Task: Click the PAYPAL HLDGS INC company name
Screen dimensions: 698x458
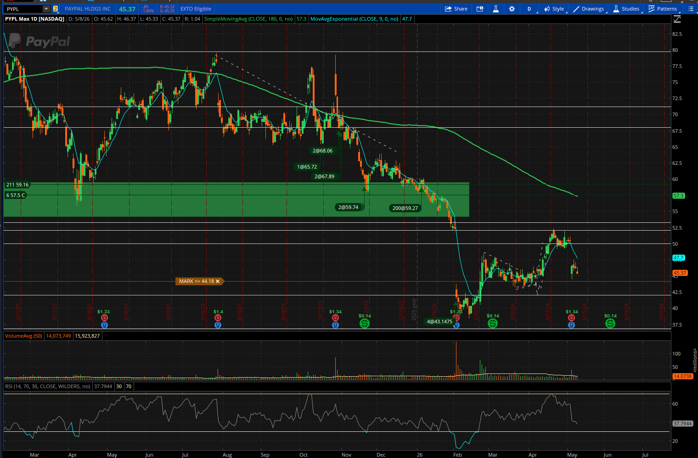Action: coord(88,9)
